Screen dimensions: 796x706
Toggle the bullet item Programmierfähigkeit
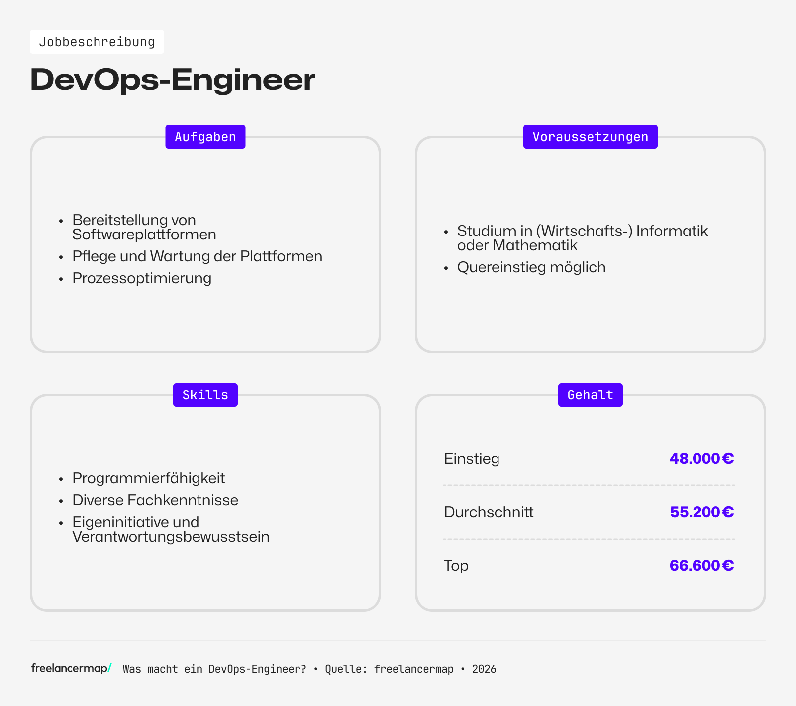(148, 478)
